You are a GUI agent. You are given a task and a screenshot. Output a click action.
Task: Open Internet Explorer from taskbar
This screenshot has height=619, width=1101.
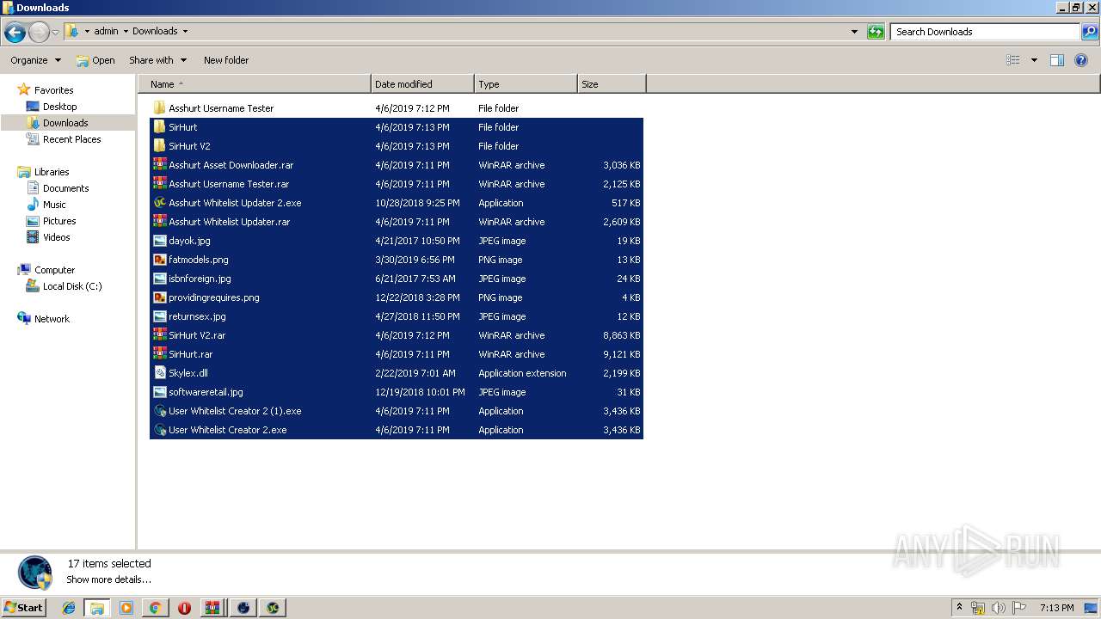coord(69,608)
